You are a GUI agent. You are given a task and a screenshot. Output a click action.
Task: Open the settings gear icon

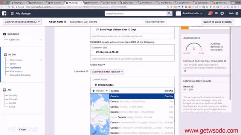point(222,13)
